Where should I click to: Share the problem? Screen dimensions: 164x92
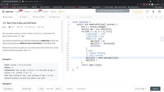(41, 27)
